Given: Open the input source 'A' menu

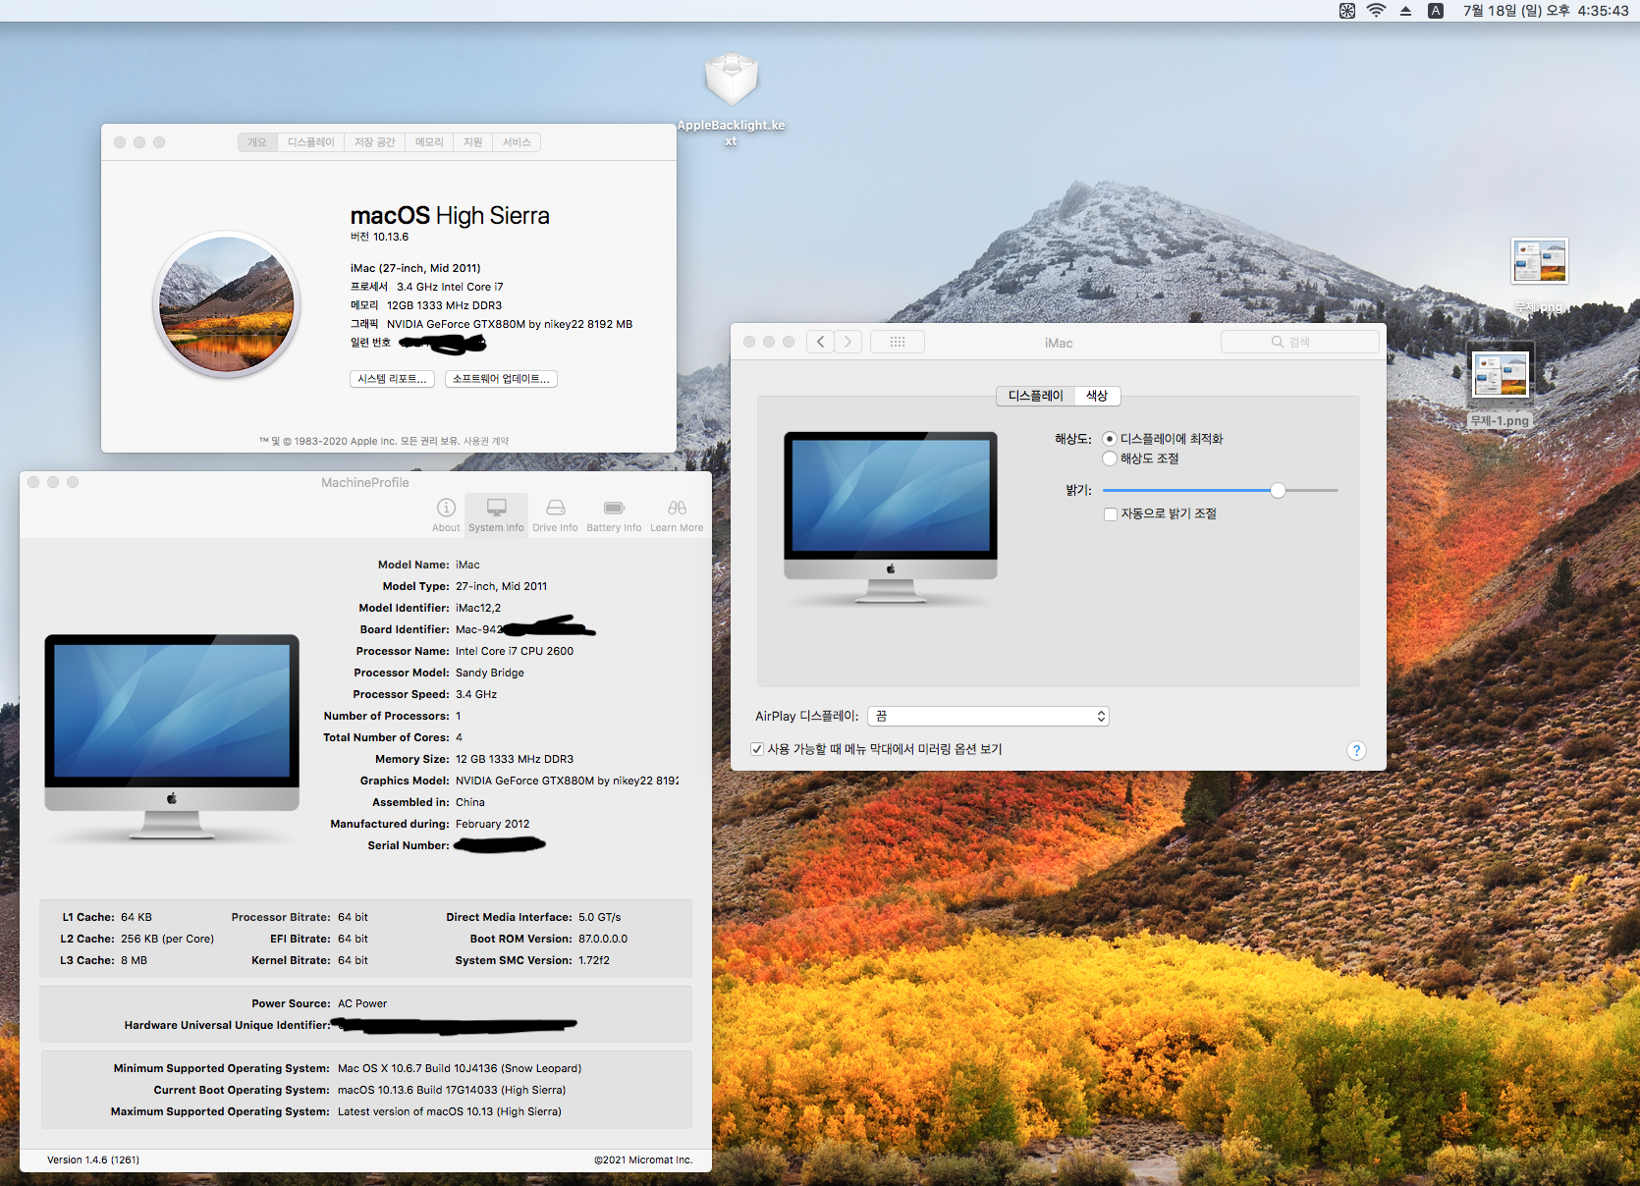Looking at the screenshot, I should [1436, 11].
